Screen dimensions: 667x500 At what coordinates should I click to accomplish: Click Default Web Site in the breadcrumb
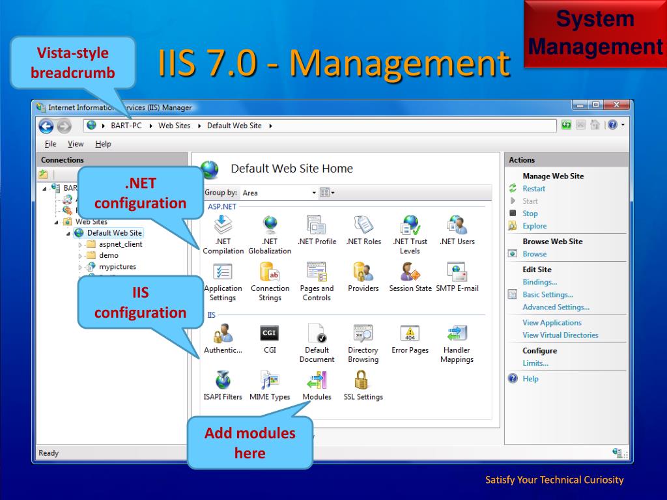(x=234, y=126)
